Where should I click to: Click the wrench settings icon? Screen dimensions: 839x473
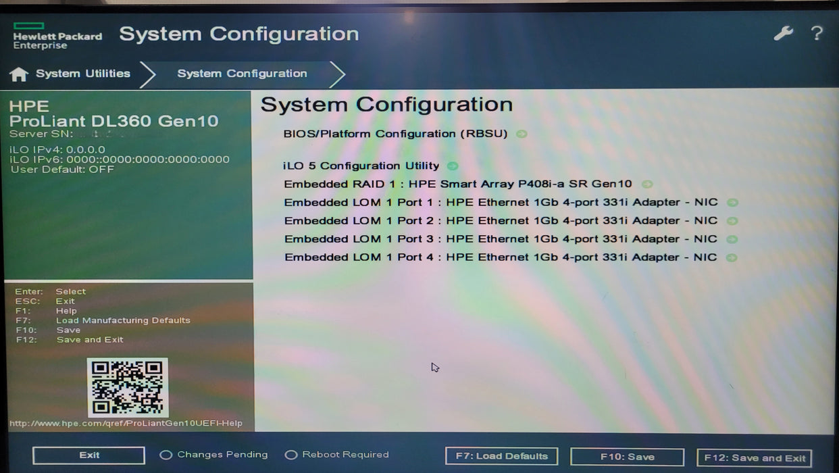tap(783, 33)
